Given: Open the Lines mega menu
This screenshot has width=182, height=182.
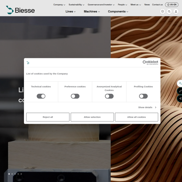Looking at the screenshot, I should [x=70, y=12].
